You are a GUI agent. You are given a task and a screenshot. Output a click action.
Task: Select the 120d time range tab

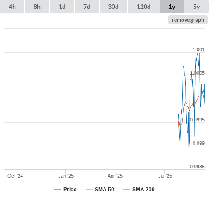tap(144, 7)
